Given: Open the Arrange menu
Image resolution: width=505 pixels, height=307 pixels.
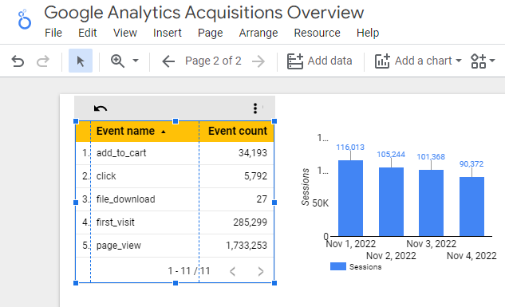Looking at the screenshot, I should coord(258,33).
